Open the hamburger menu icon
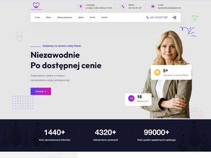The image size is (211, 158). [174, 18]
